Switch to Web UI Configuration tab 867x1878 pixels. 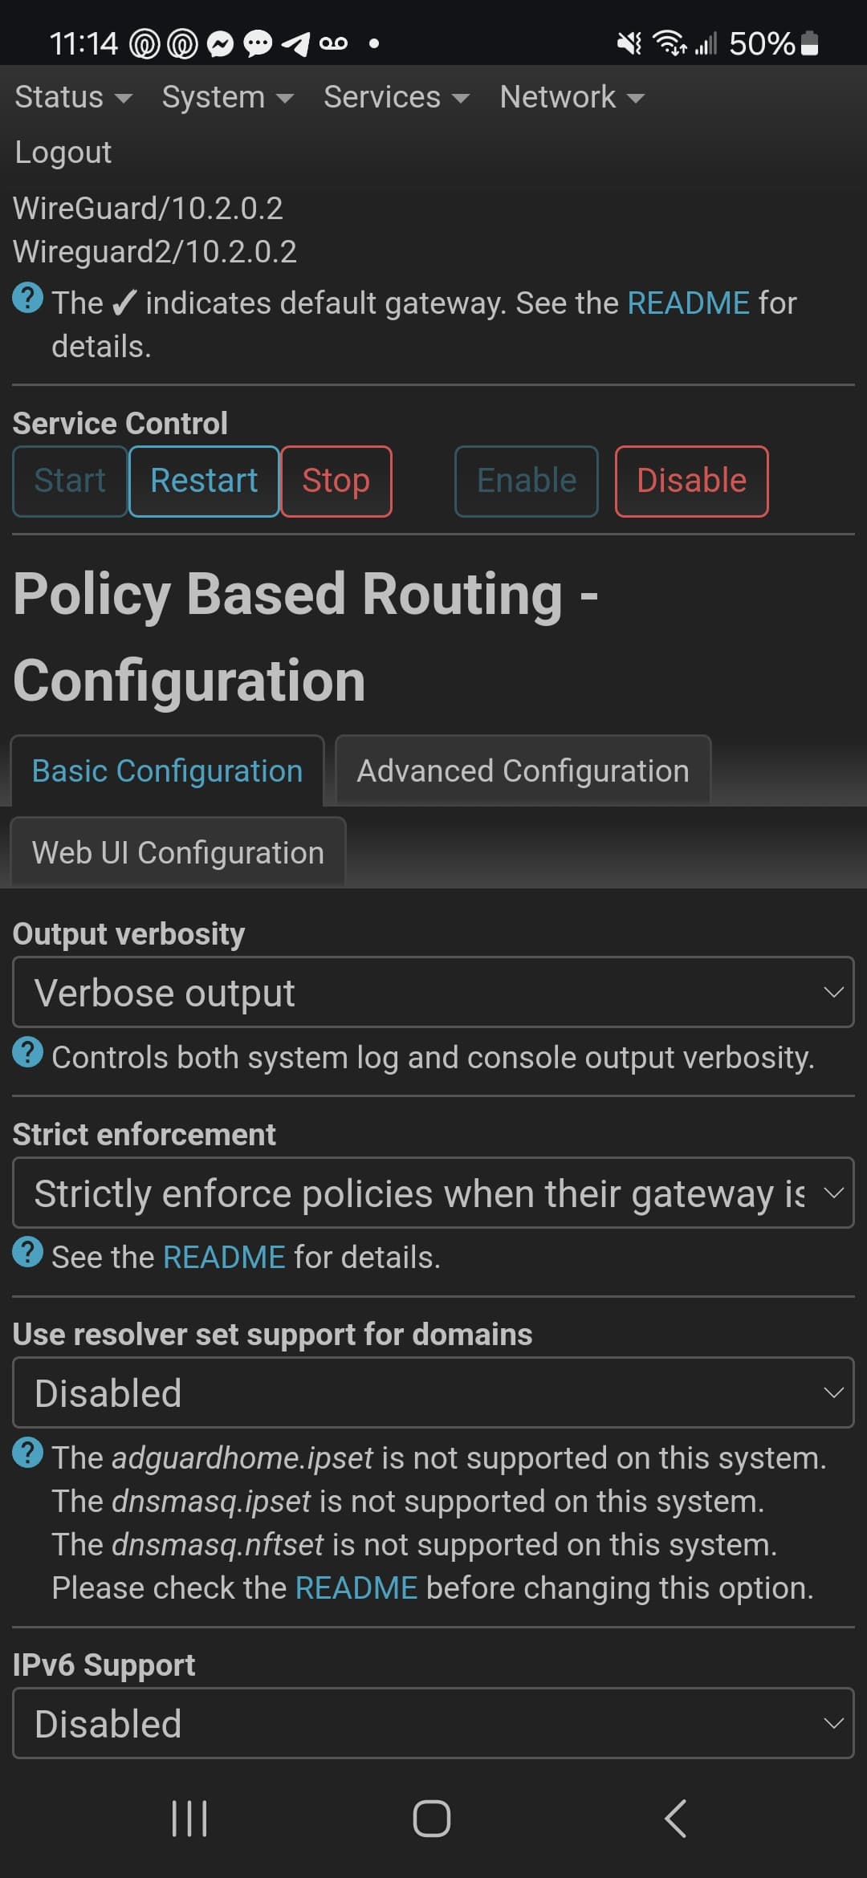click(x=178, y=852)
